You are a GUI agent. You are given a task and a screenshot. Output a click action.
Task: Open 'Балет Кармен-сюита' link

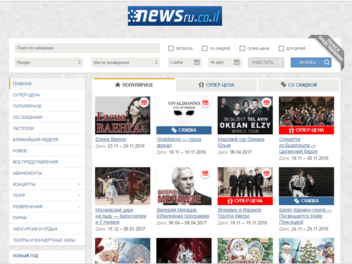coord(305,216)
